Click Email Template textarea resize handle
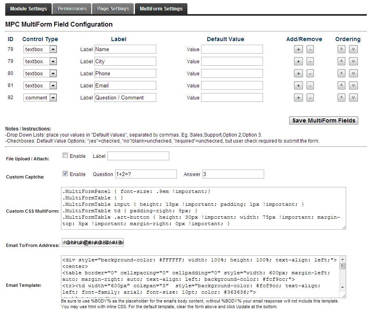The image size is (372, 315). coord(344,296)
